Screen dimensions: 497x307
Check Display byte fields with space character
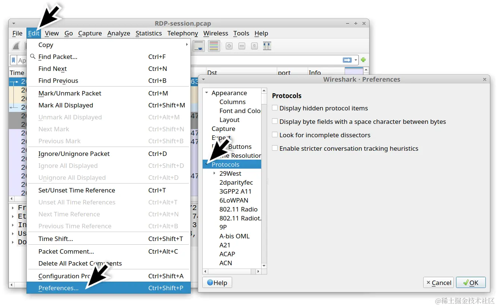coord(275,121)
